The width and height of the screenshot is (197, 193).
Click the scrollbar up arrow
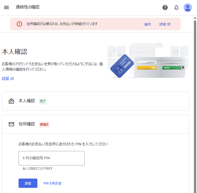point(195,18)
